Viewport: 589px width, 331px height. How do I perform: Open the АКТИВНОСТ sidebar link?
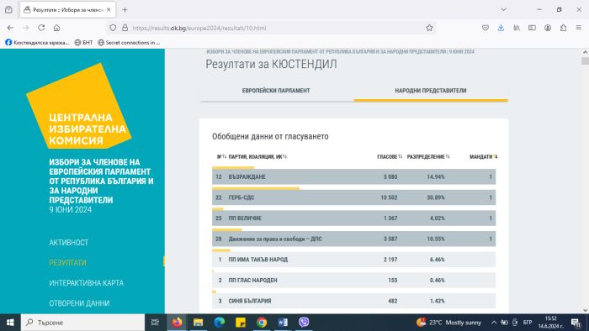[x=69, y=243]
